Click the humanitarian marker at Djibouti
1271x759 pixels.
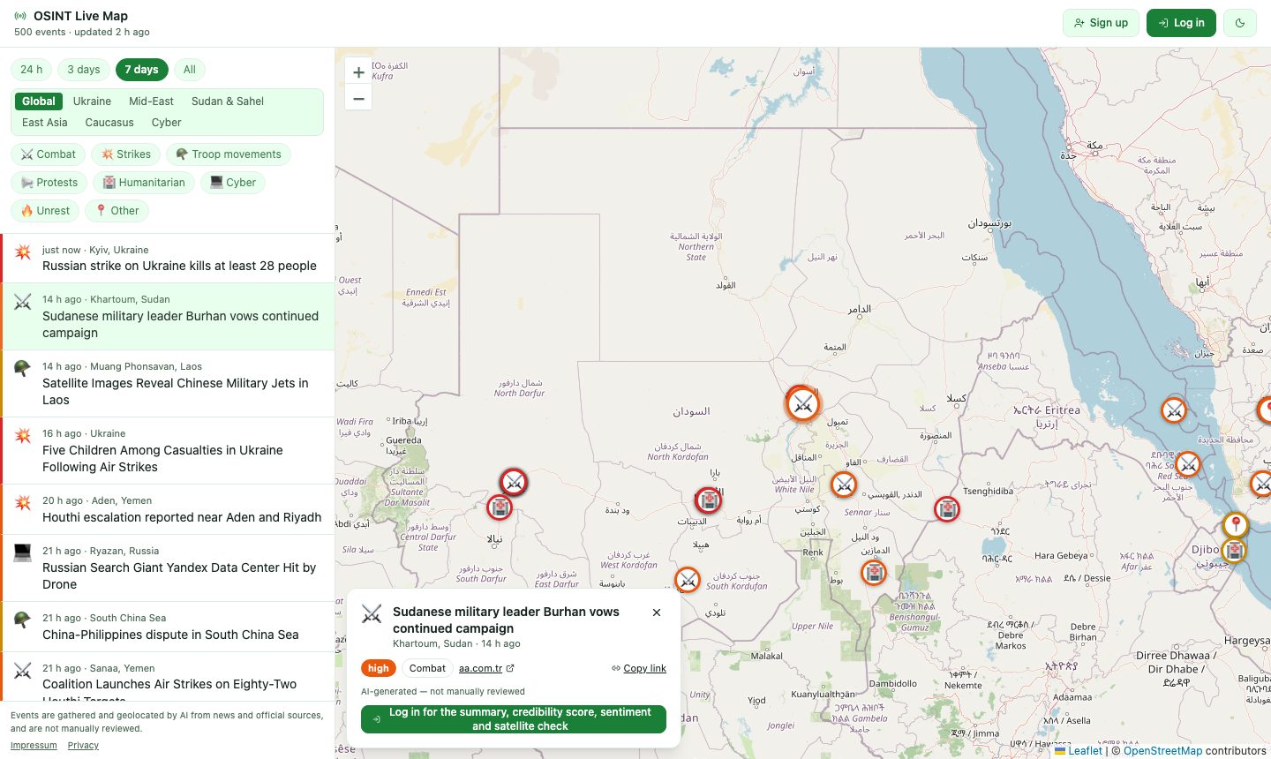(x=1234, y=551)
